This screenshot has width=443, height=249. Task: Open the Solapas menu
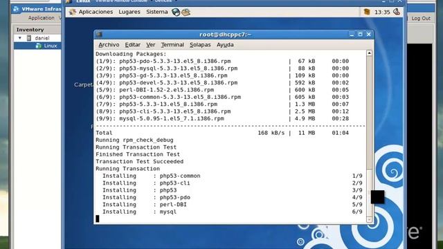point(200,44)
